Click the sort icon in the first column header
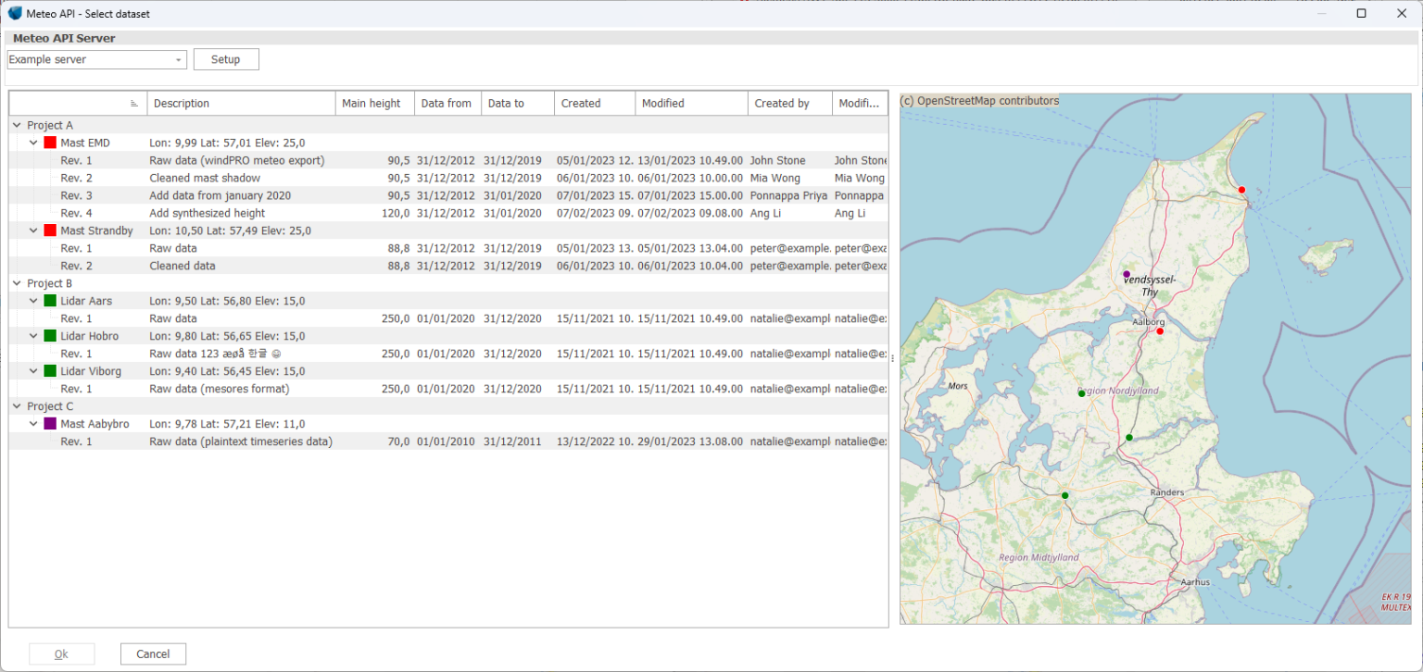Image resolution: width=1423 pixels, height=672 pixels. pyautogui.click(x=135, y=103)
